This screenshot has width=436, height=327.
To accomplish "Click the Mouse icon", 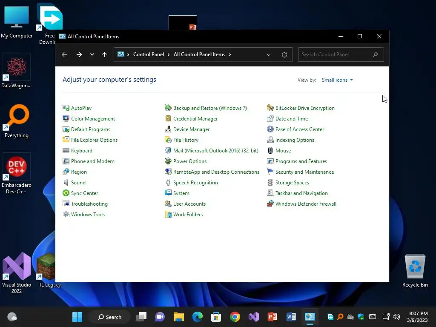I will tap(270, 150).
